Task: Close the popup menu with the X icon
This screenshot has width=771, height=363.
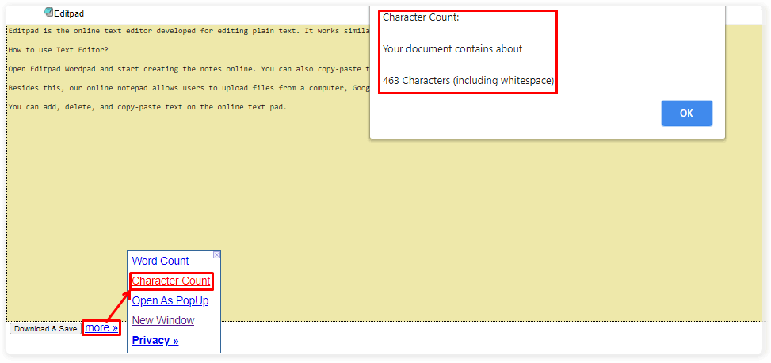Action: 216,254
